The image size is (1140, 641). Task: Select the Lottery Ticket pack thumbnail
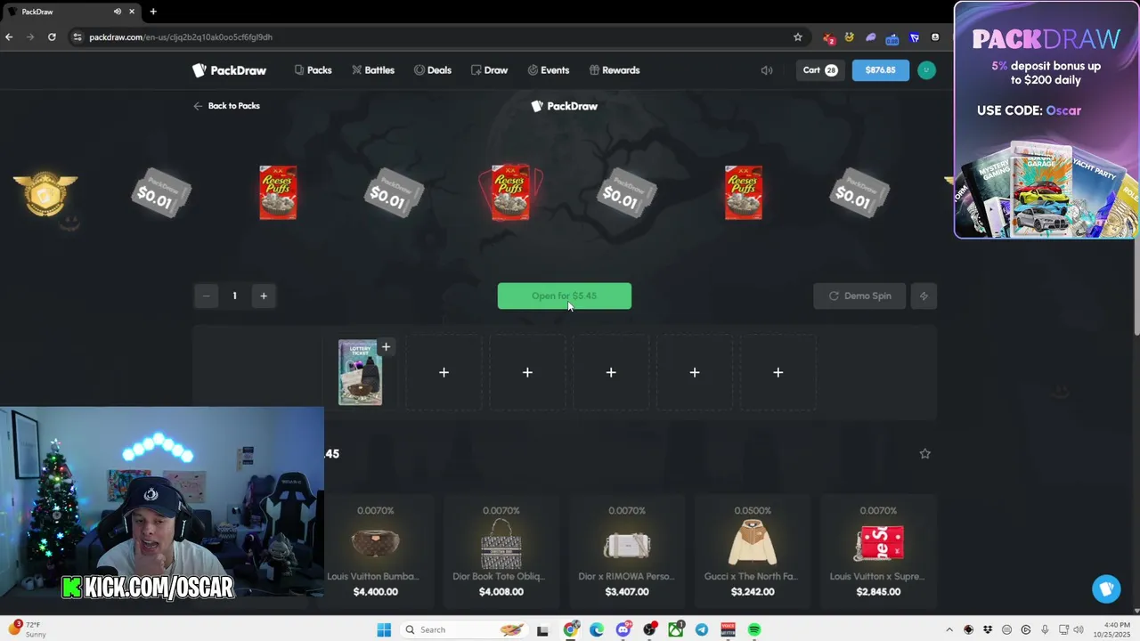tap(360, 373)
